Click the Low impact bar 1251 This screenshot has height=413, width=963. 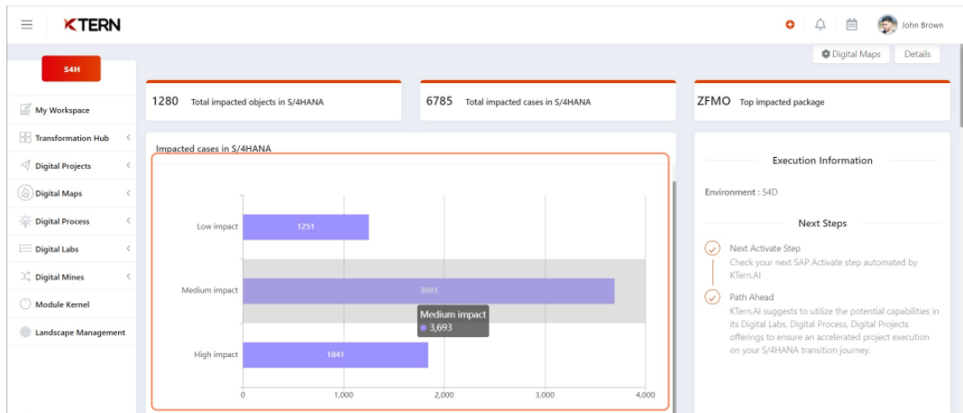[x=306, y=226]
